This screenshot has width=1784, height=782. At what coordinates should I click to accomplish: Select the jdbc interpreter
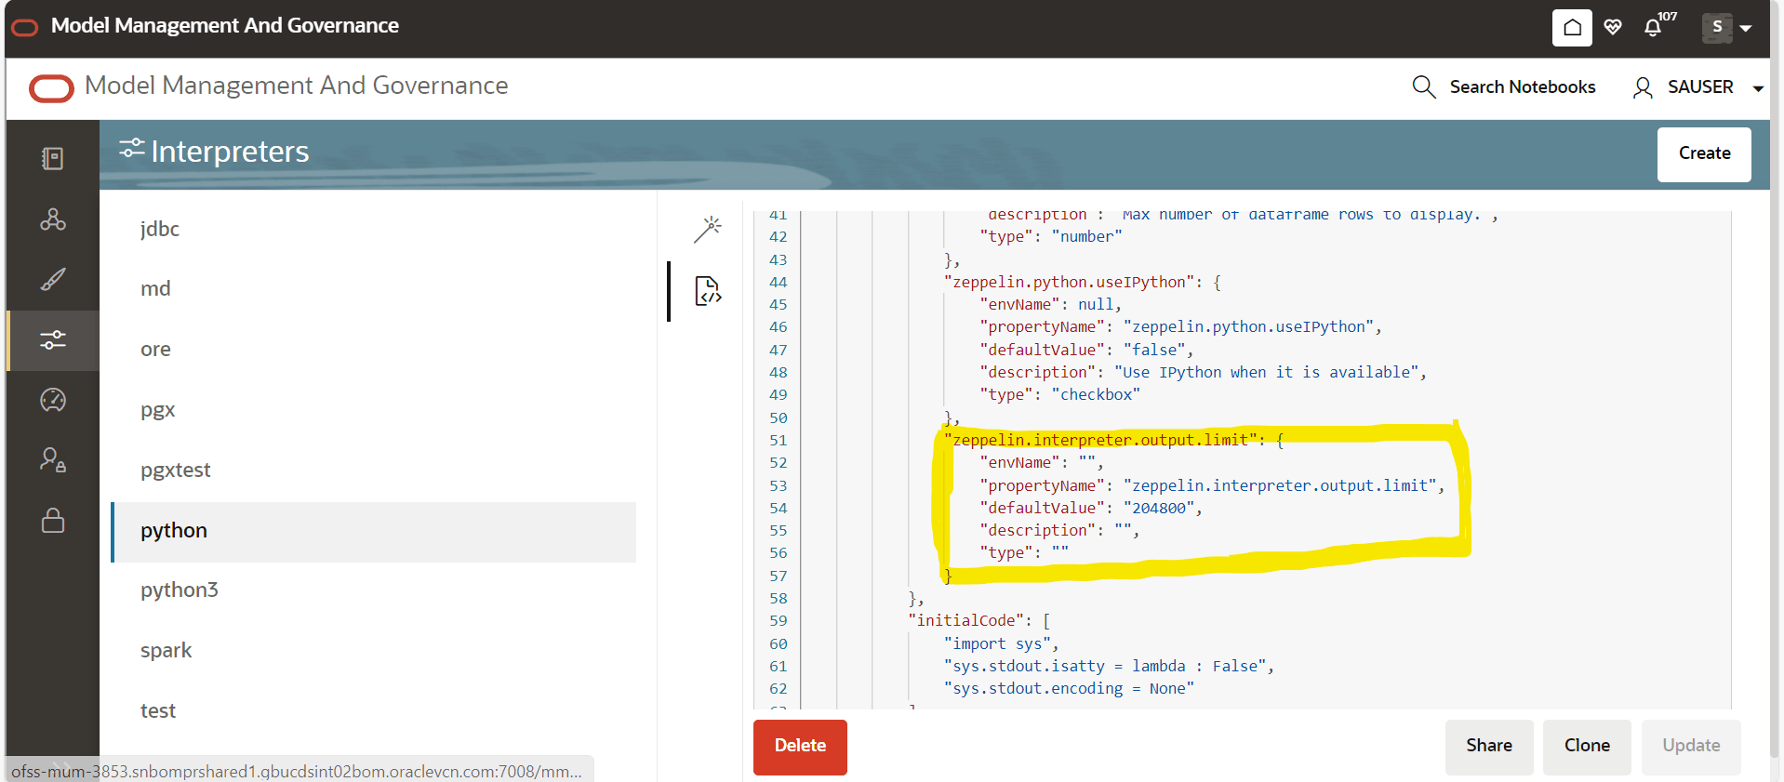click(373, 229)
